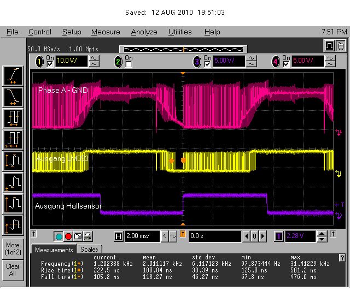Increase trigger level with up arrow
The height and width of the screenshot is (297, 350).
[322, 234]
